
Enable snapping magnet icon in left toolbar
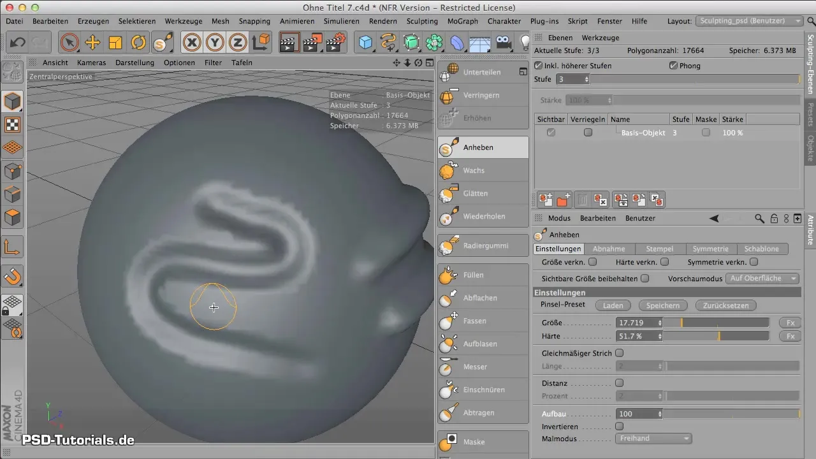[13, 276]
